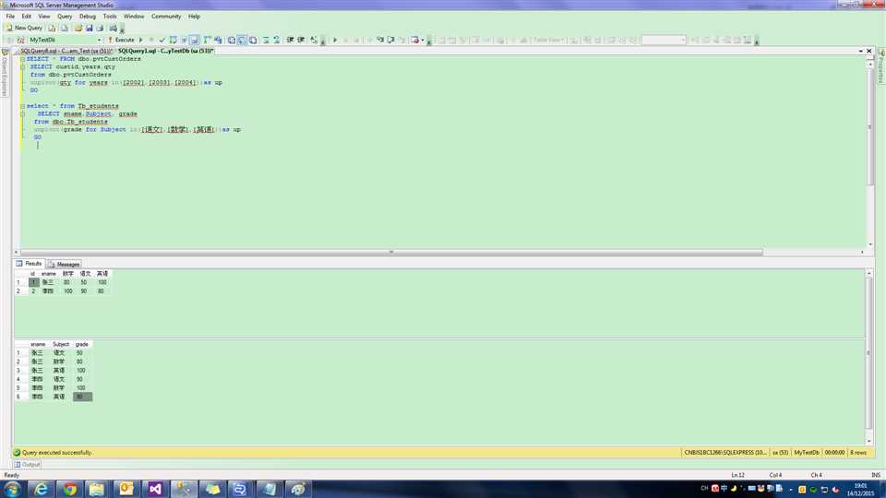This screenshot has width=886, height=498.
Task: Select the ename column header in second grid
Action: click(39, 344)
